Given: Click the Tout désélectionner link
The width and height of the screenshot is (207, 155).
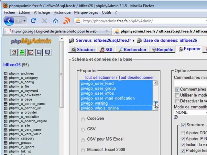Looking at the screenshot, I should 136,77.
